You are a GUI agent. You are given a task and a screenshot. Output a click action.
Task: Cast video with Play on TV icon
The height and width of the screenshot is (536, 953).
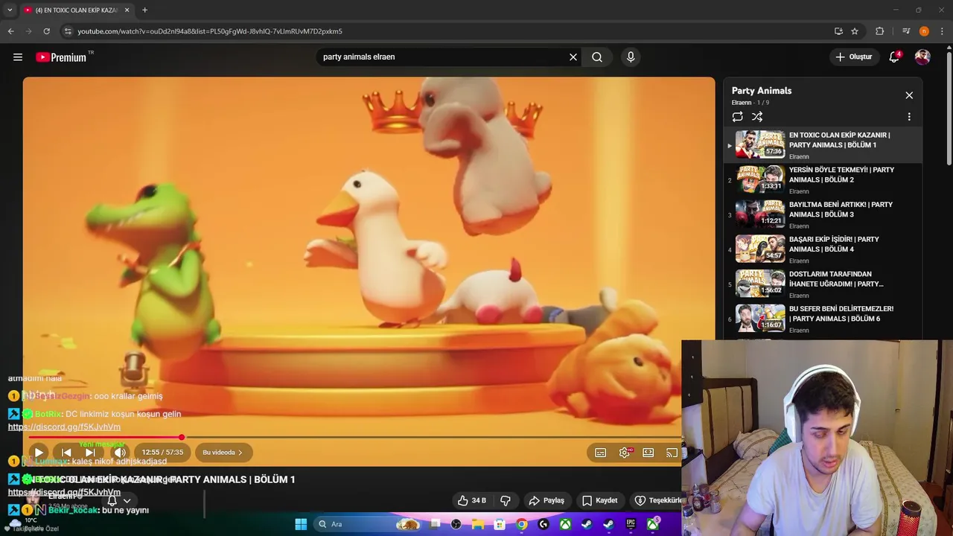pyautogui.click(x=672, y=453)
